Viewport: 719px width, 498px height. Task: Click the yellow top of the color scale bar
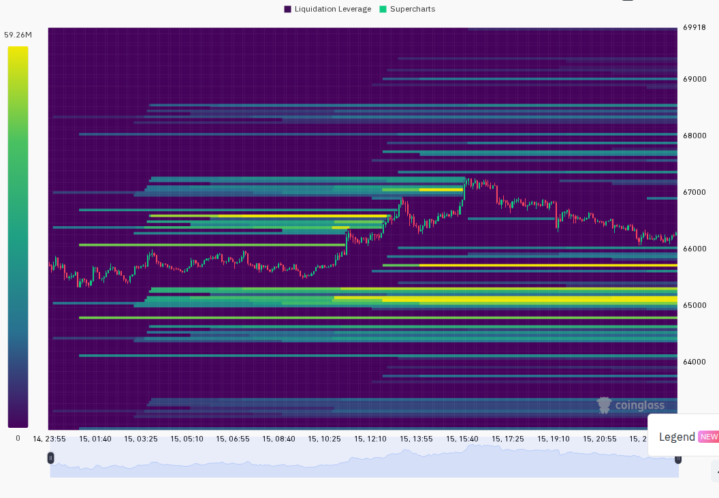point(18,51)
